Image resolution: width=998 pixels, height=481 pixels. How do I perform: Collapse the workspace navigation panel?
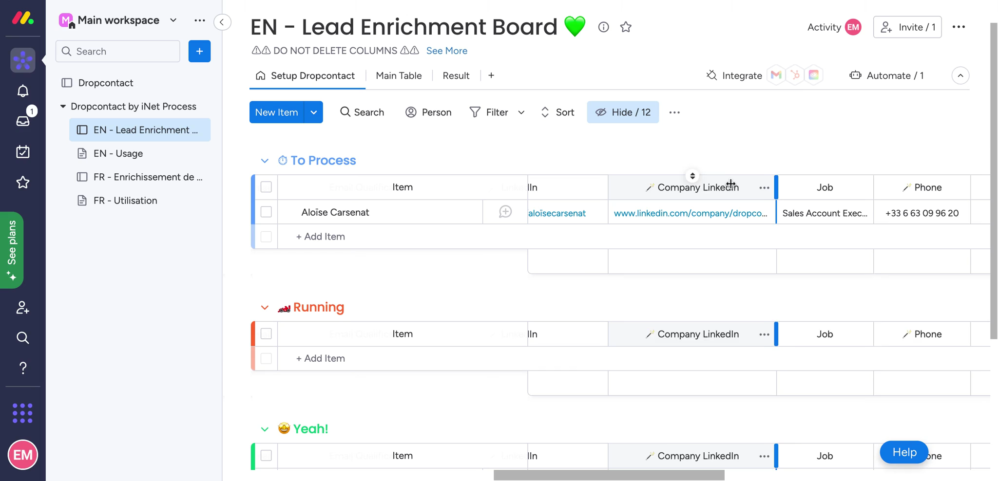coord(222,22)
